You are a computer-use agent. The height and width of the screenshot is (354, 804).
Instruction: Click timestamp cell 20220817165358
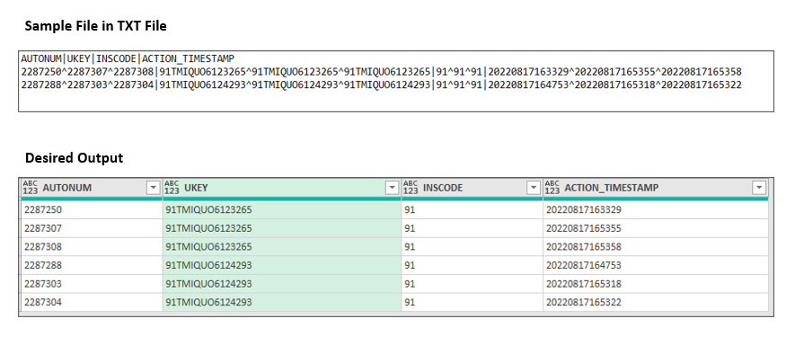[656, 247]
